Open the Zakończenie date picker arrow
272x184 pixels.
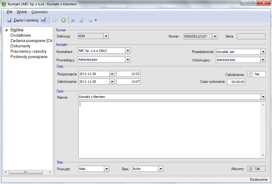112,82
